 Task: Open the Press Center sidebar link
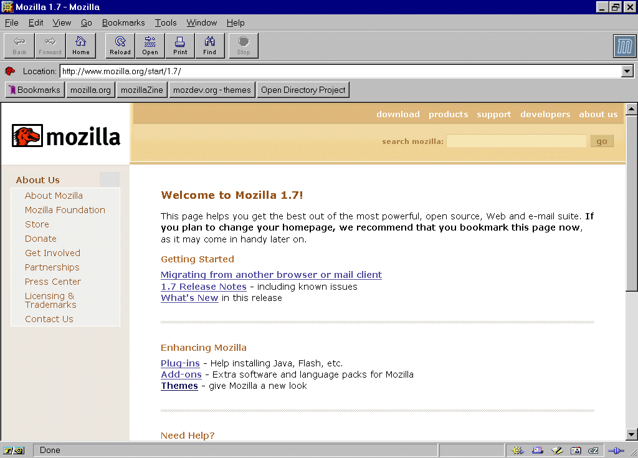(x=53, y=282)
